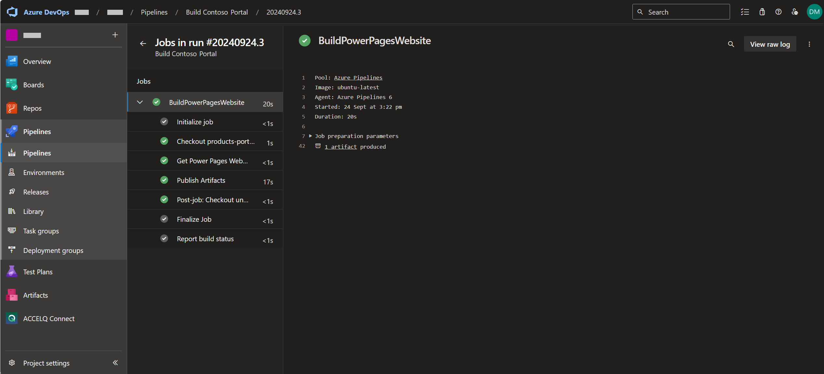This screenshot has width=824, height=374.
Task: Click the Azure DevOps logo icon
Action: click(x=12, y=12)
